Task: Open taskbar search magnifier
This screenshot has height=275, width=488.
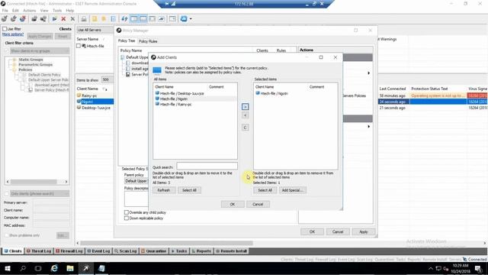Action: point(23,268)
